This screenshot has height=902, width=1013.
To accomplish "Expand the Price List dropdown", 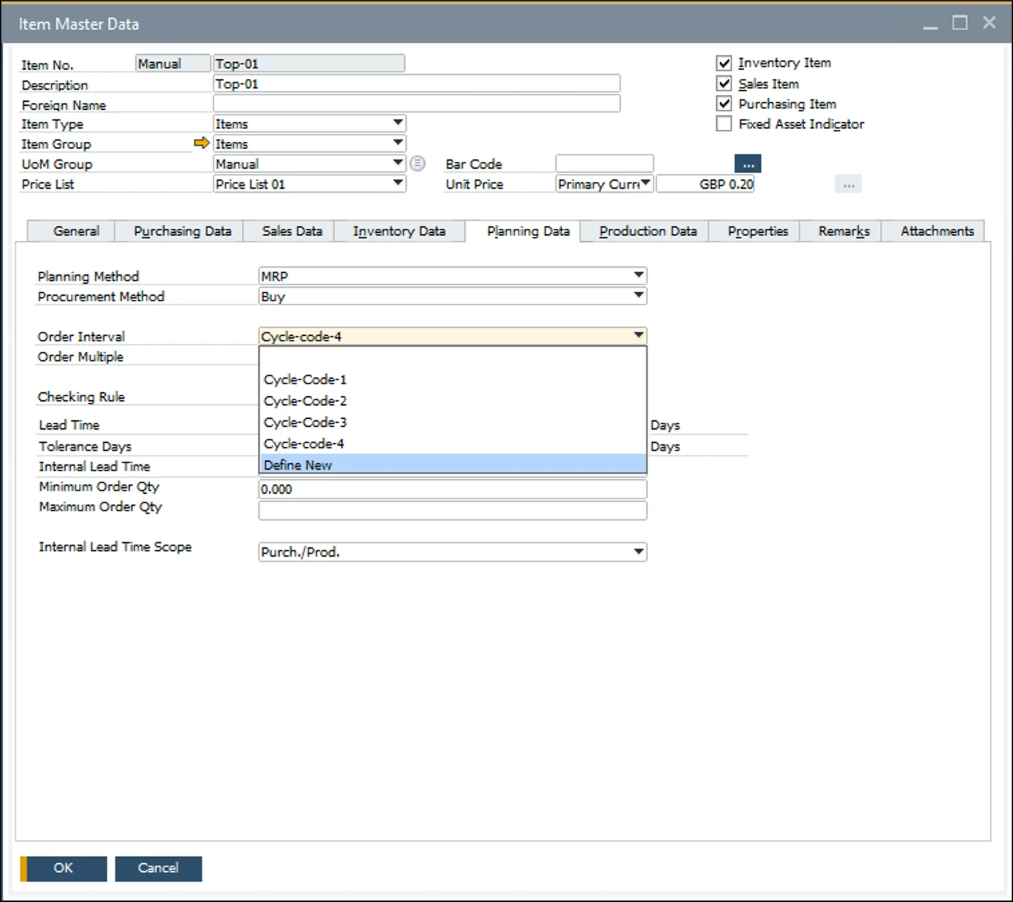I will [x=398, y=183].
